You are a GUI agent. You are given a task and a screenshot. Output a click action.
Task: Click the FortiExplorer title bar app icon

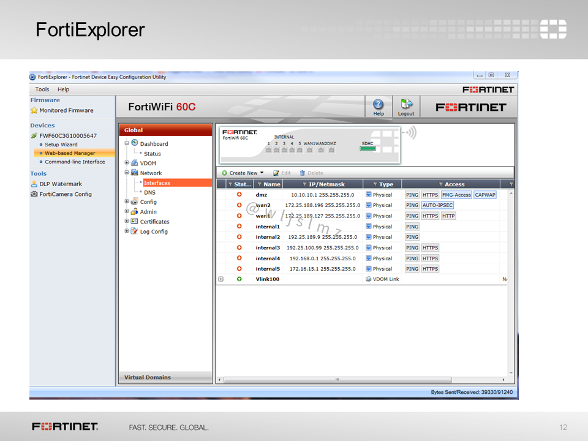[33, 77]
